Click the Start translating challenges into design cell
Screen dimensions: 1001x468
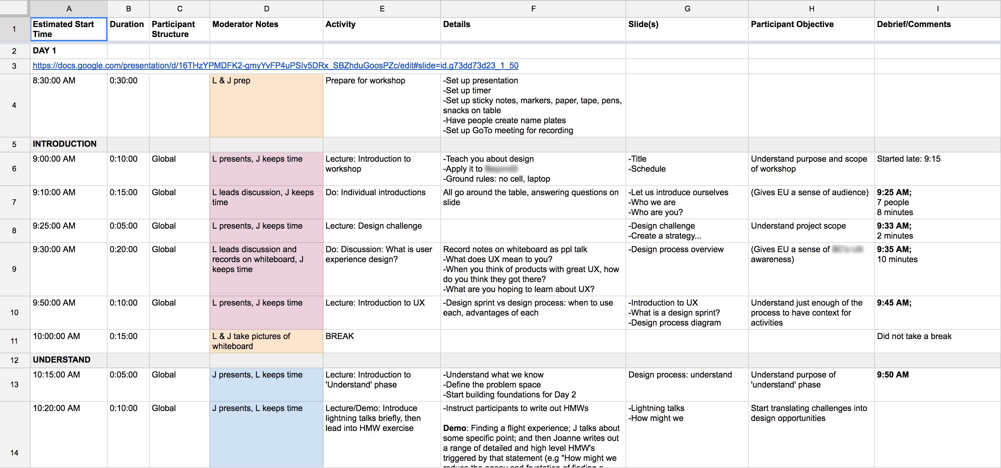(811, 435)
